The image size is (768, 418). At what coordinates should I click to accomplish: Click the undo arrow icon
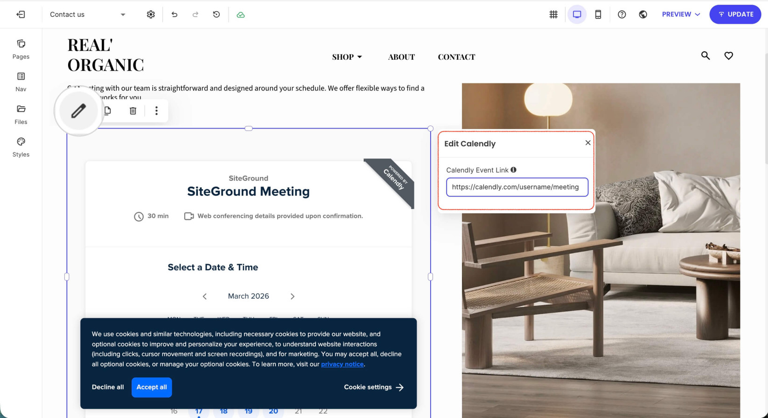click(175, 14)
